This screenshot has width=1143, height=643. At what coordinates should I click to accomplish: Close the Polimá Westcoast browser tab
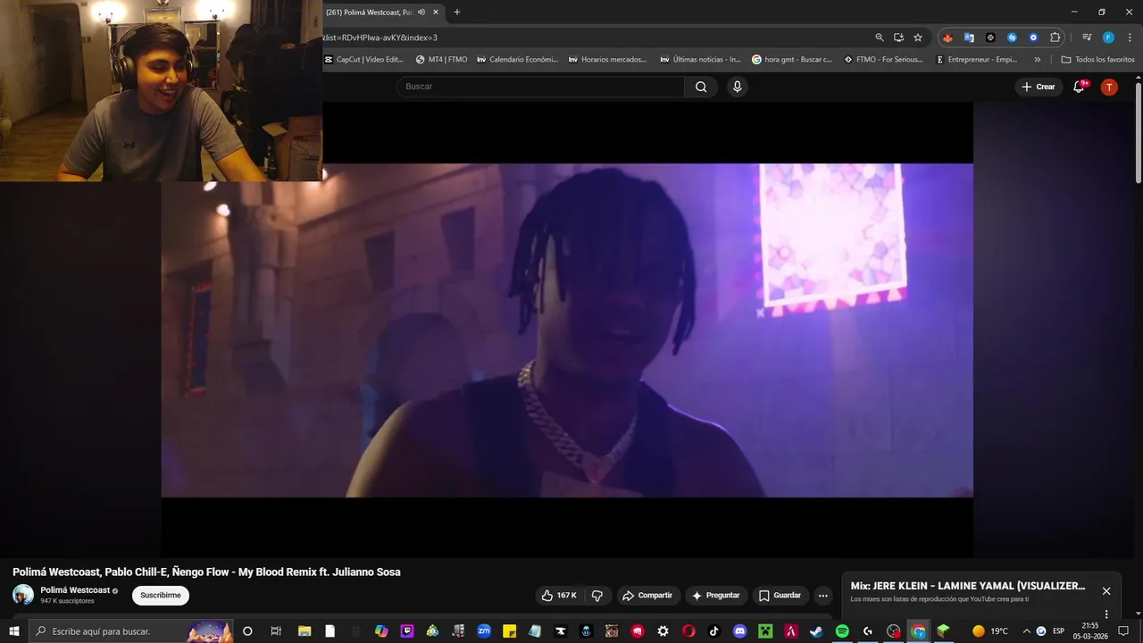pos(436,13)
